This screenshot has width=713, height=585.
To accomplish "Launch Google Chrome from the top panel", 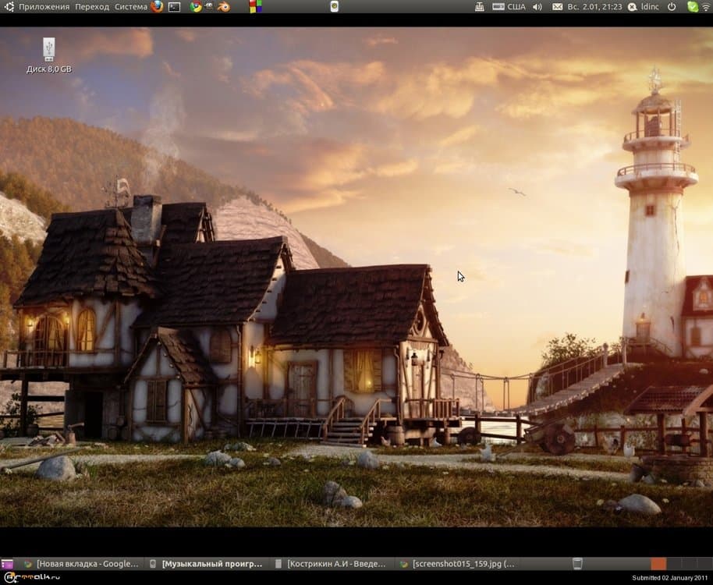I will pyautogui.click(x=196, y=6).
